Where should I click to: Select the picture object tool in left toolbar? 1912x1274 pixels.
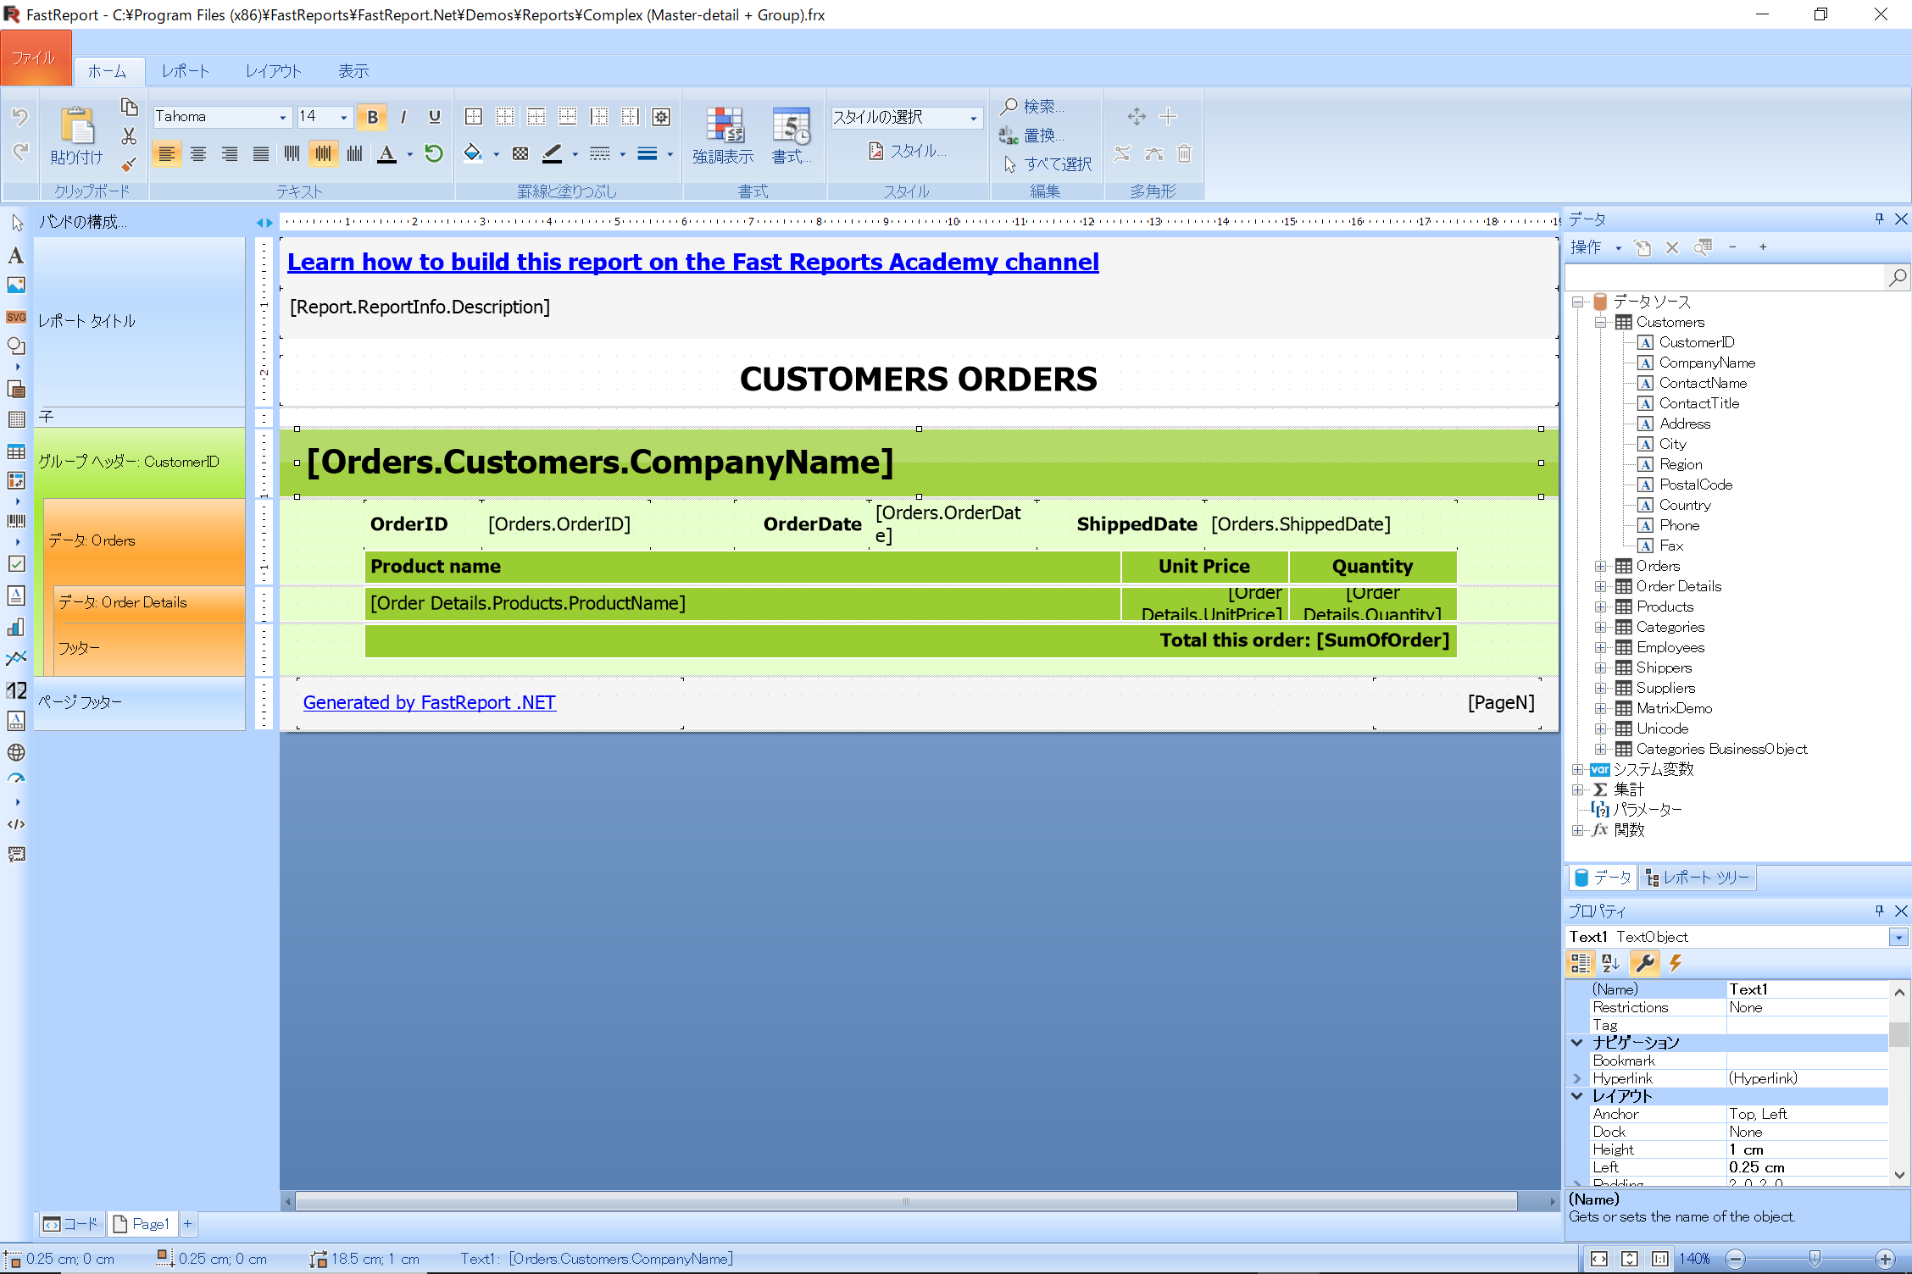[16, 285]
